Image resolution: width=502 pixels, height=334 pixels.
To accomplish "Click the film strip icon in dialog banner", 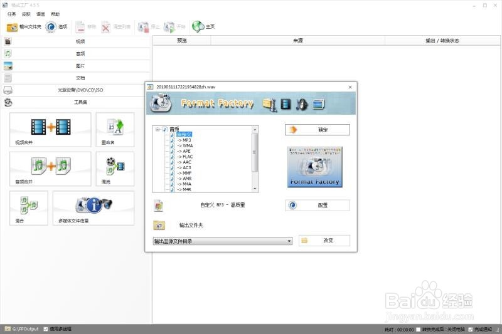I will pos(286,104).
